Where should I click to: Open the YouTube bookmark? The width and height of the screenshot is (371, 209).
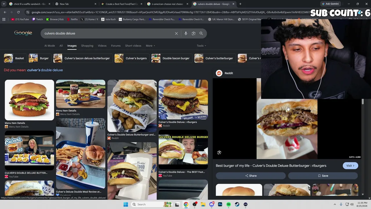(20, 19)
